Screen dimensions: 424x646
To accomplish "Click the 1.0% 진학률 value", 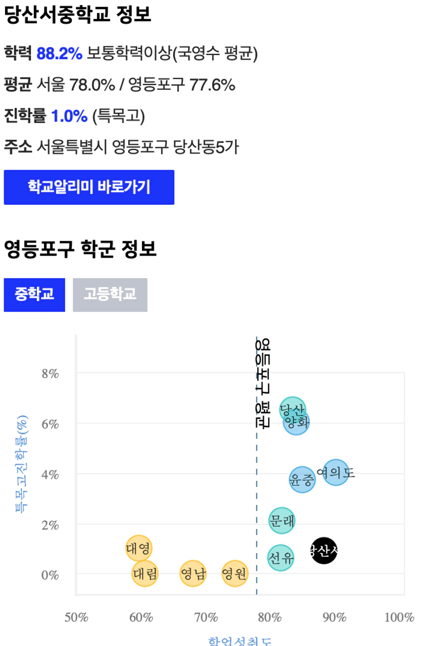I will click(69, 117).
